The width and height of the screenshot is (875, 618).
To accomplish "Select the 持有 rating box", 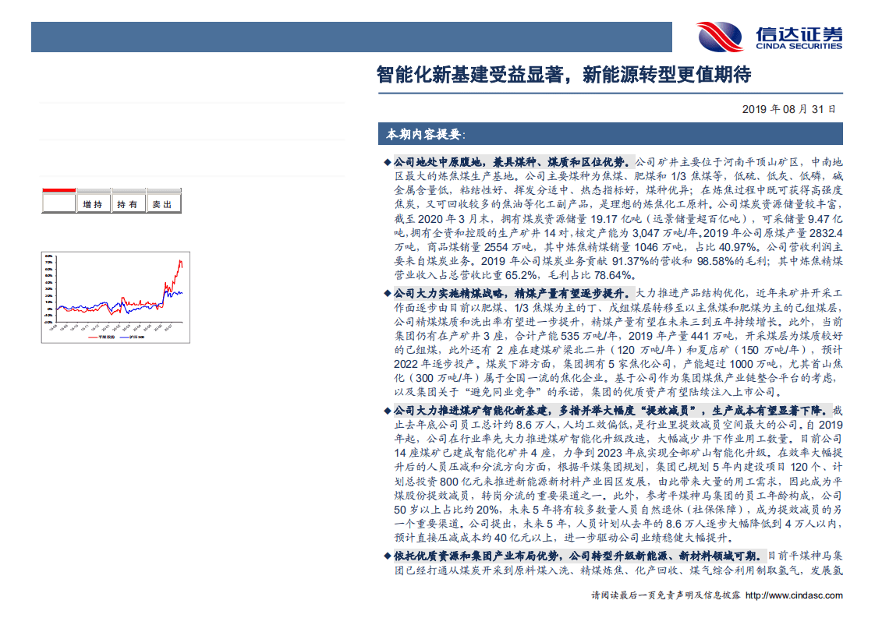I will pos(127,204).
